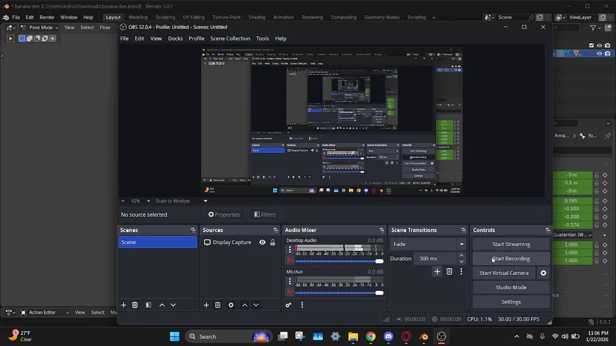Open Mic/Aux three-dot options

click(x=290, y=281)
